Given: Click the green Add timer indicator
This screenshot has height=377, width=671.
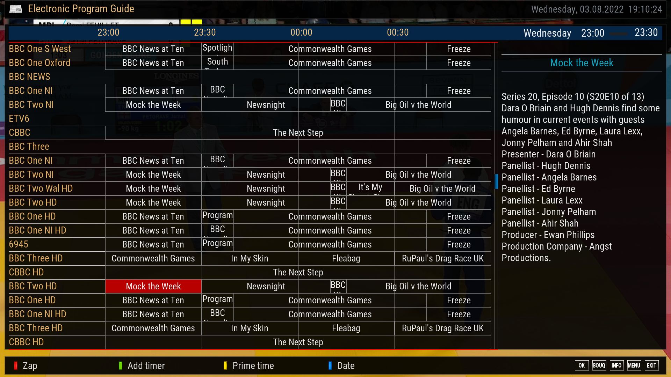Looking at the screenshot, I should [x=121, y=365].
